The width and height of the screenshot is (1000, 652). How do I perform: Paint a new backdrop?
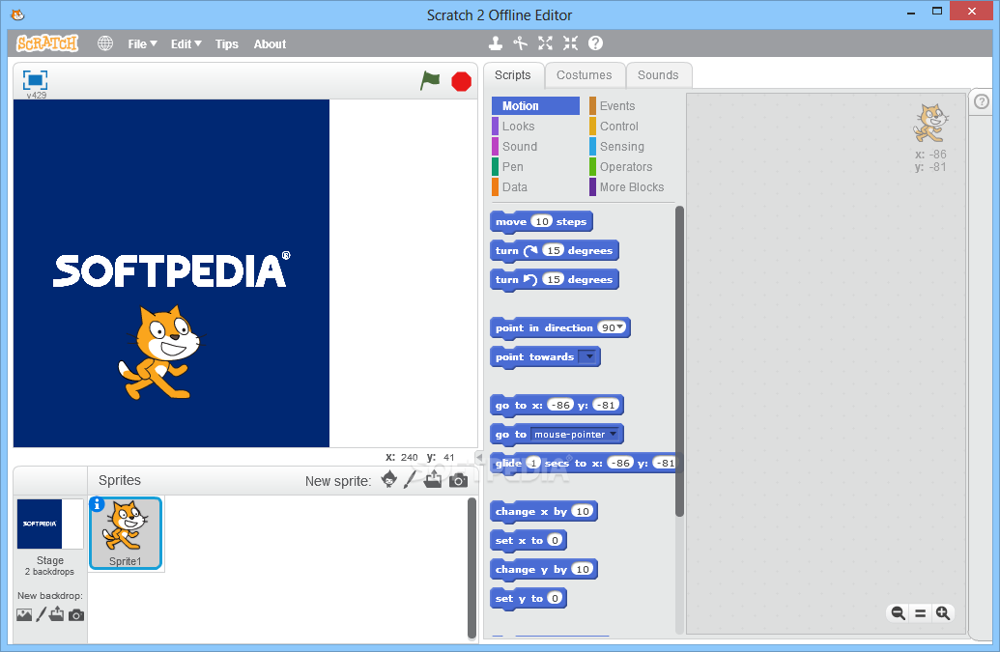pyautogui.click(x=41, y=614)
